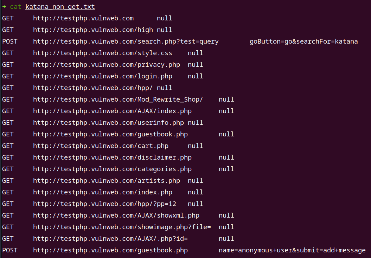Screen dimensions: 371x258
Task: Open the AJAX/index.php URL
Action: pos(113,111)
